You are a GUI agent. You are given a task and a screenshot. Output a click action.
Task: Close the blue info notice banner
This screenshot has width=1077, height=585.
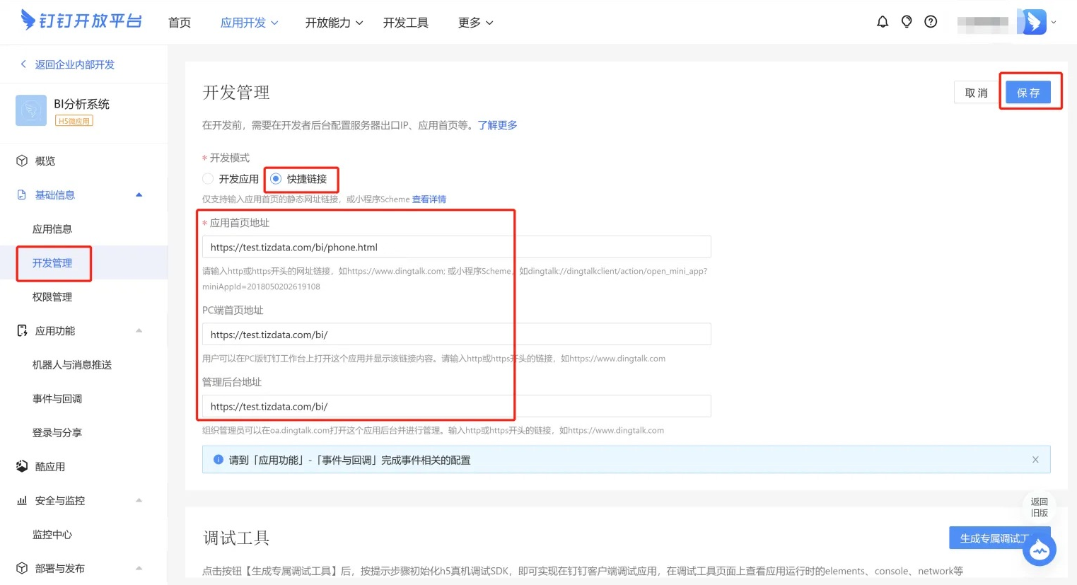point(1035,460)
